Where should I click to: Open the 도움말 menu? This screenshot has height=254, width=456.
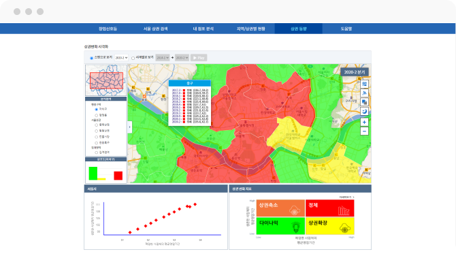[x=346, y=29]
